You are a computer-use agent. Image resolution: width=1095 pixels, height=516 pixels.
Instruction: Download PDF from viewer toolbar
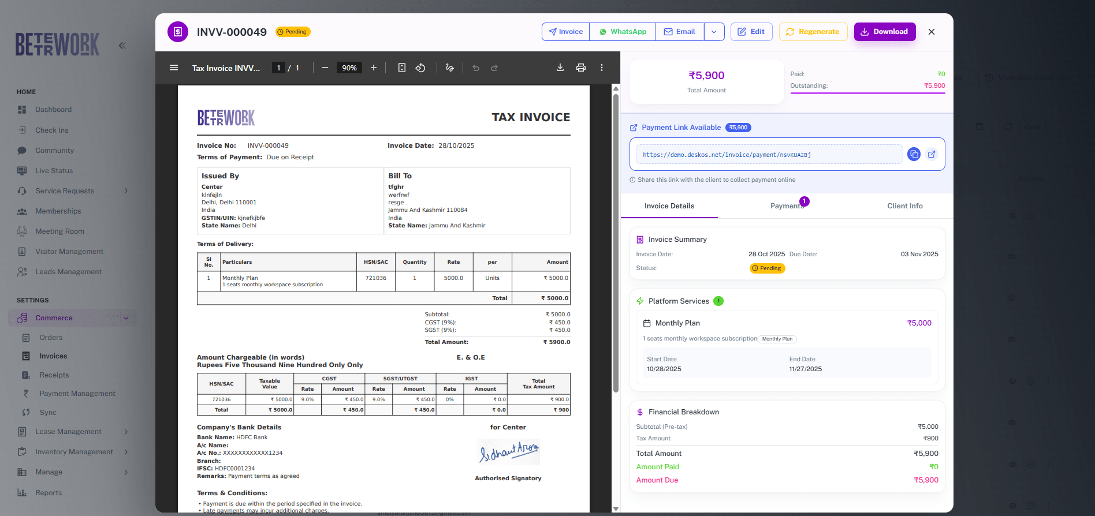[x=560, y=68]
